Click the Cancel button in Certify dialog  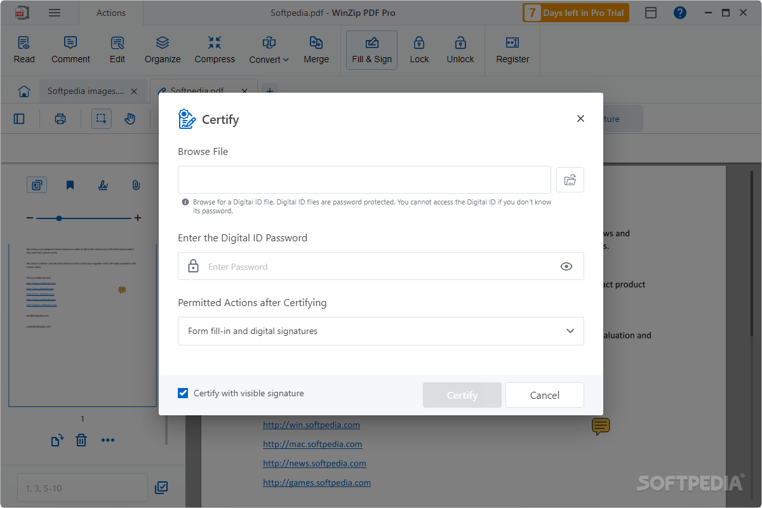[x=545, y=395]
